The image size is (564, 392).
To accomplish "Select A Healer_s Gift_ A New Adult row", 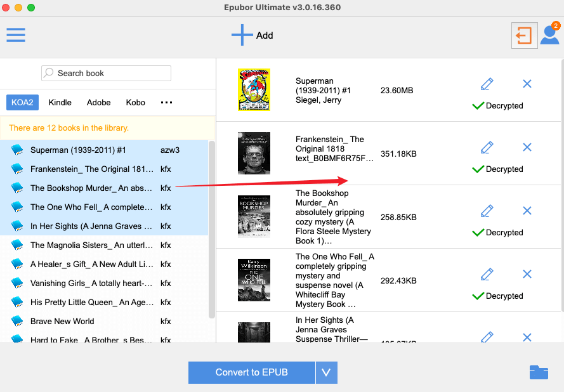I will tap(104, 265).
